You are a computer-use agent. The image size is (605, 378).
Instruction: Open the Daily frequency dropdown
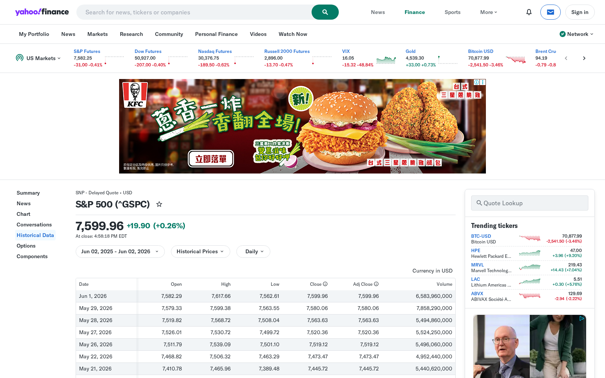pos(253,252)
